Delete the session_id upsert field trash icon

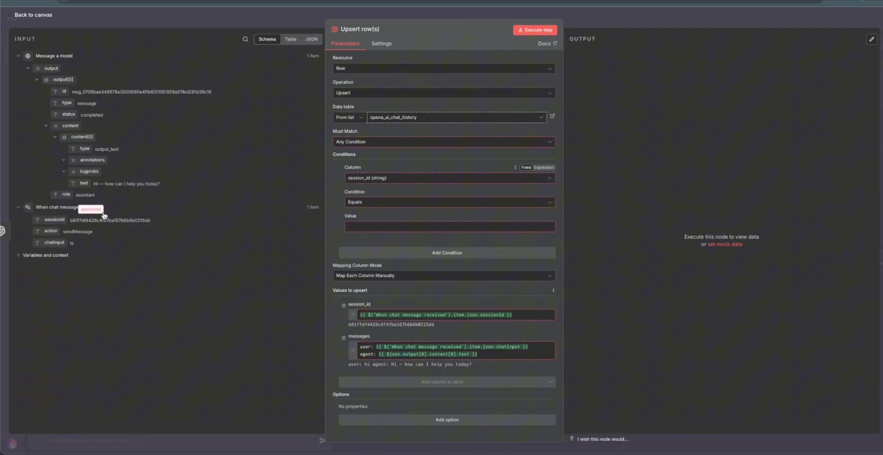click(x=344, y=306)
